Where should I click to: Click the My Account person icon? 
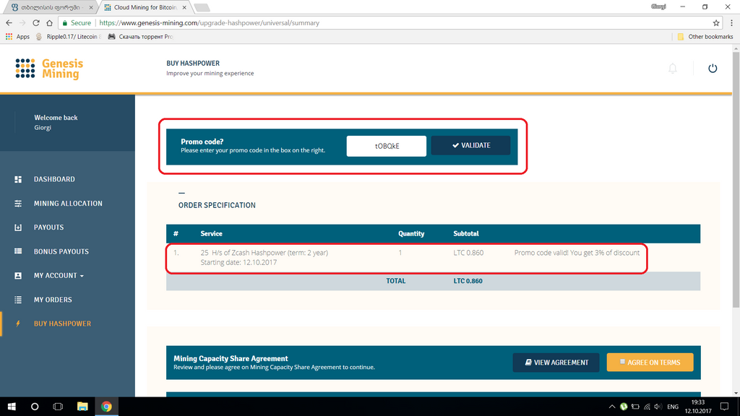pos(18,275)
